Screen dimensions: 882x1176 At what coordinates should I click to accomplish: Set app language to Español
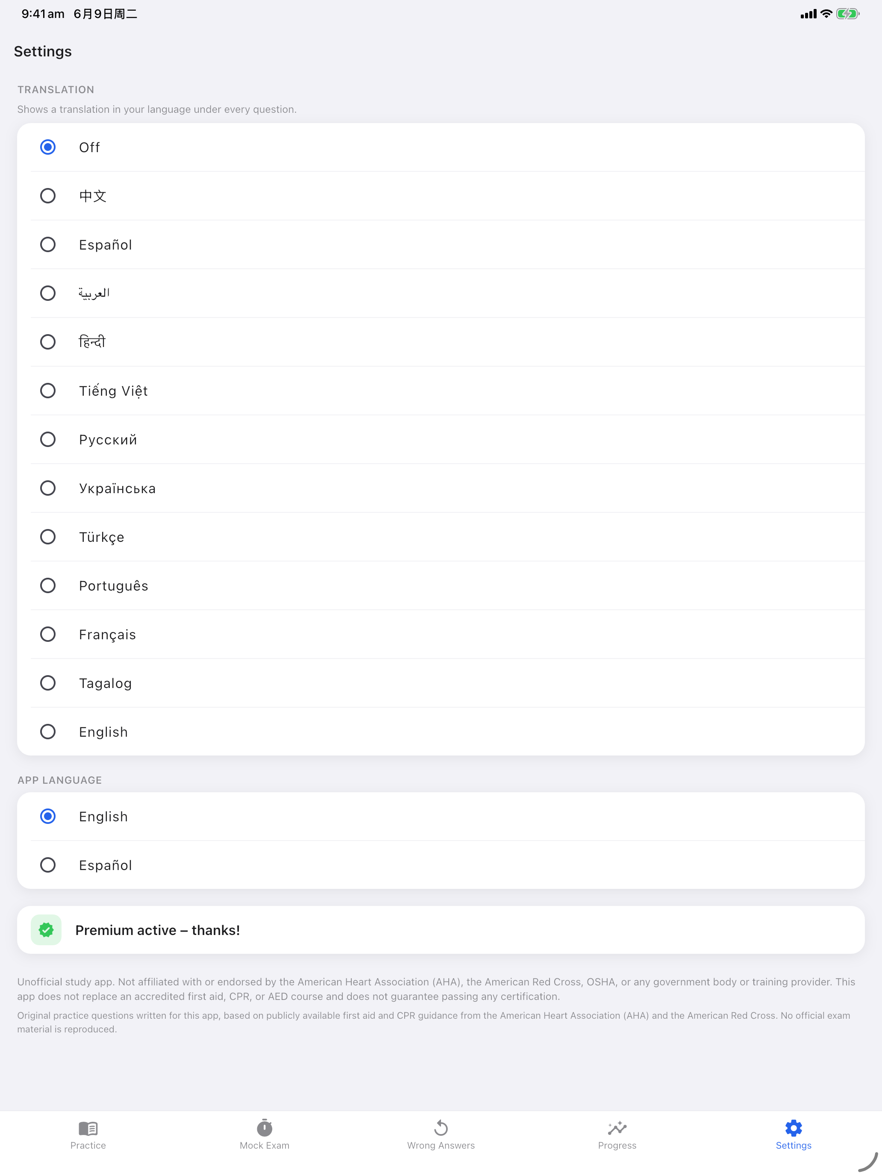441,865
